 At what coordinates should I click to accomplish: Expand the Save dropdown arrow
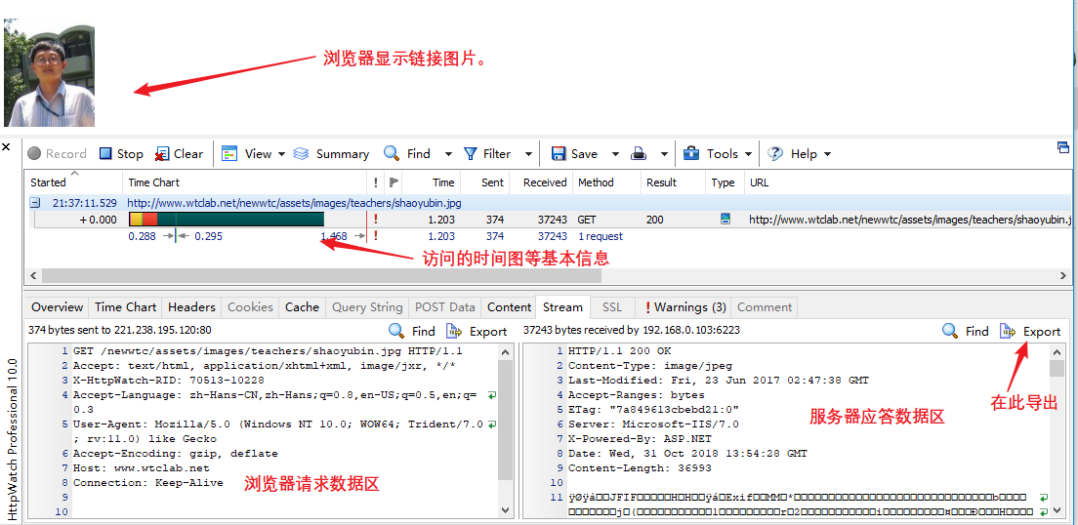[x=615, y=154]
